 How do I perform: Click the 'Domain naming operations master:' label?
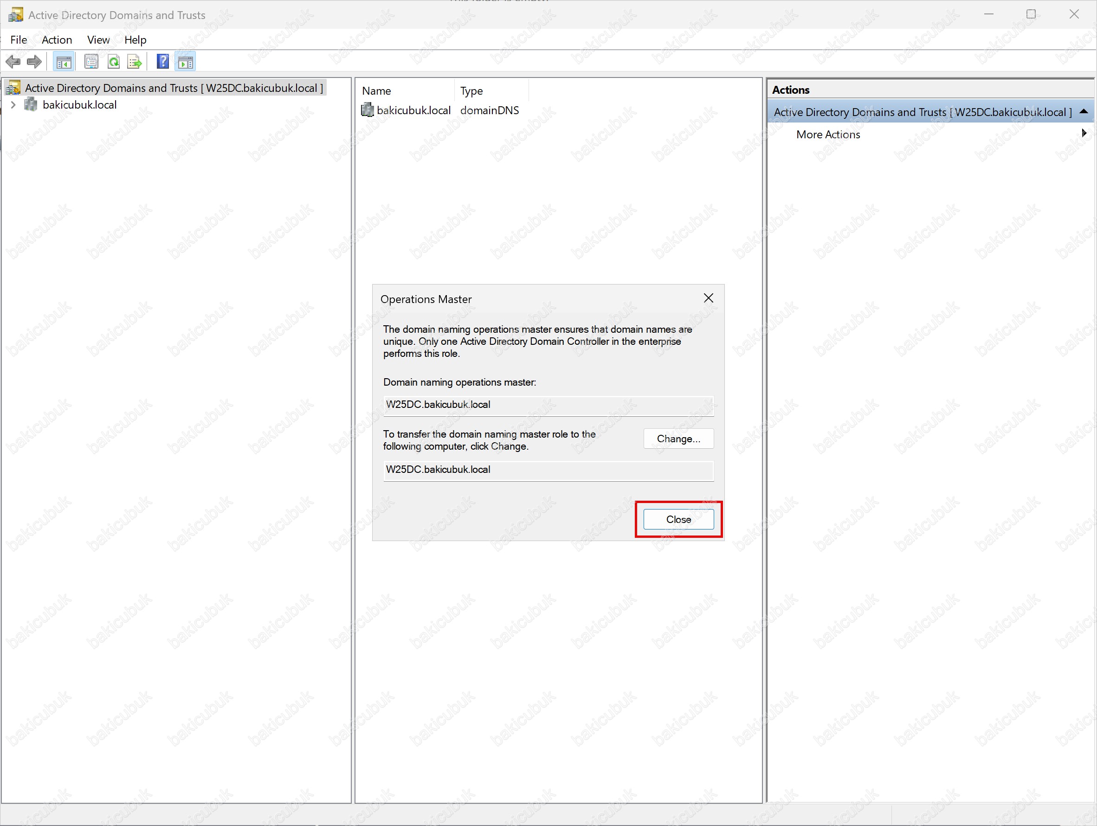[460, 382]
